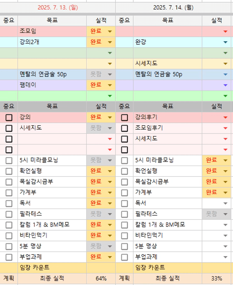Toggle the 필라테스 checkbox in the July 14 column

click(x=124, y=214)
